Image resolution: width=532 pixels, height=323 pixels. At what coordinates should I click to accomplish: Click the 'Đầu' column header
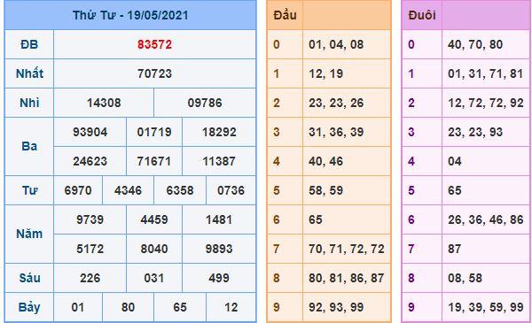[x=285, y=15]
